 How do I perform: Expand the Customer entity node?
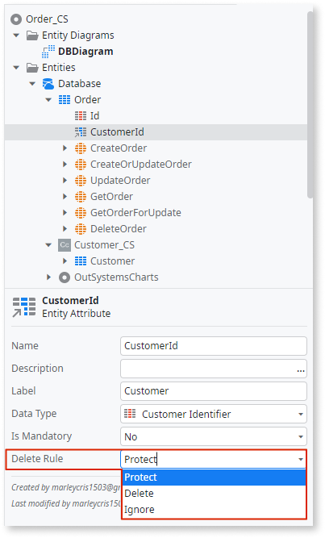[x=65, y=261]
